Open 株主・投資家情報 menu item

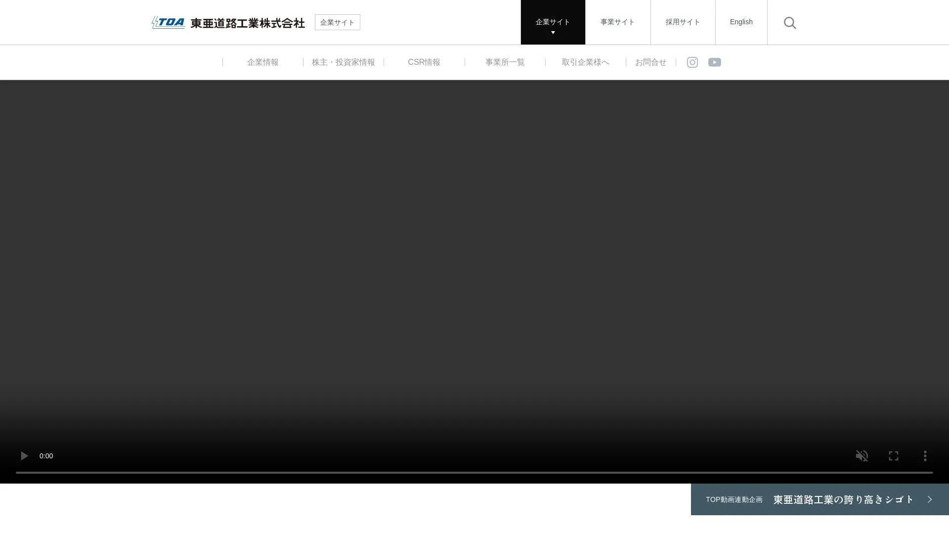(x=343, y=62)
